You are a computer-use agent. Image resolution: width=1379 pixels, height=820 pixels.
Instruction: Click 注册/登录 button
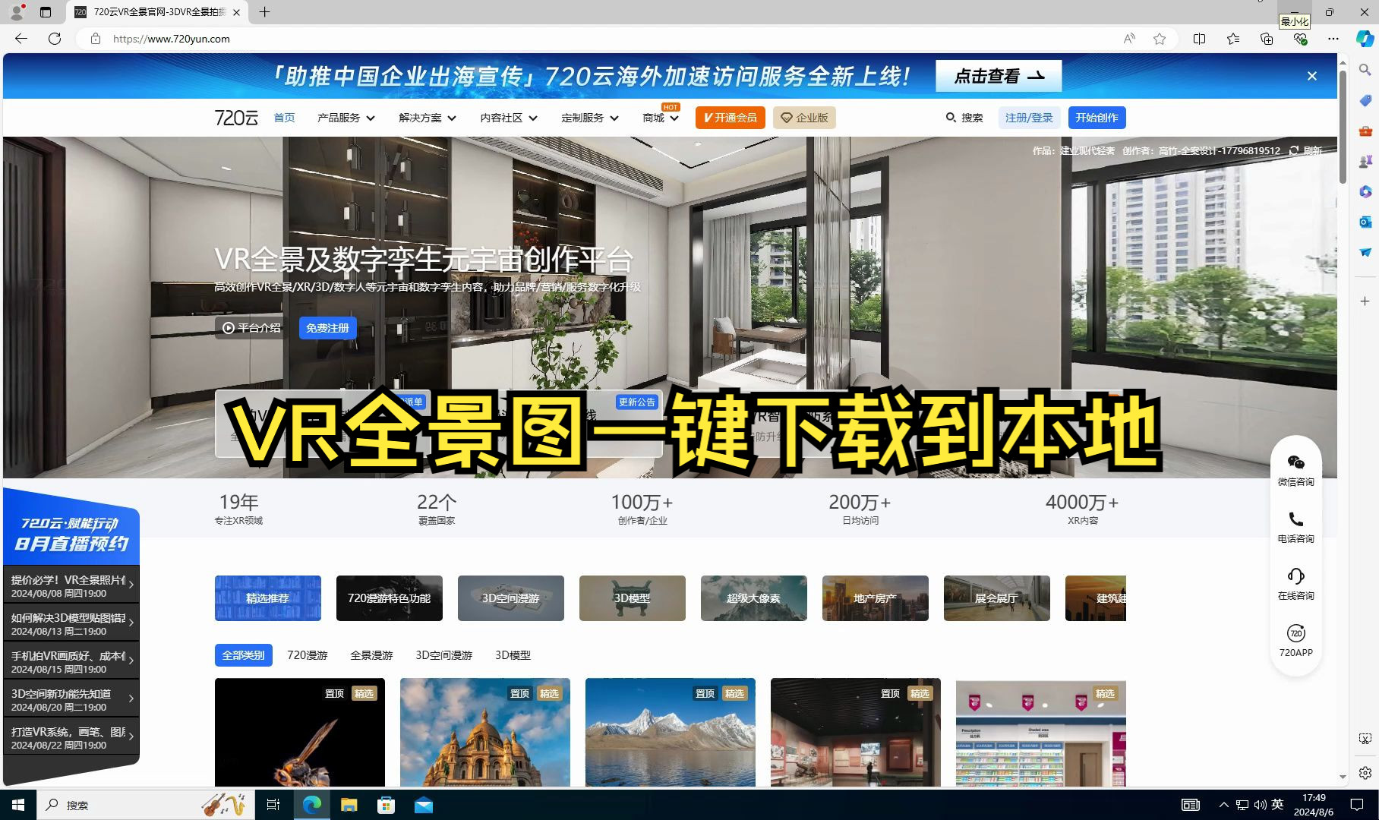pyautogui.click(x=1029, y=118)
